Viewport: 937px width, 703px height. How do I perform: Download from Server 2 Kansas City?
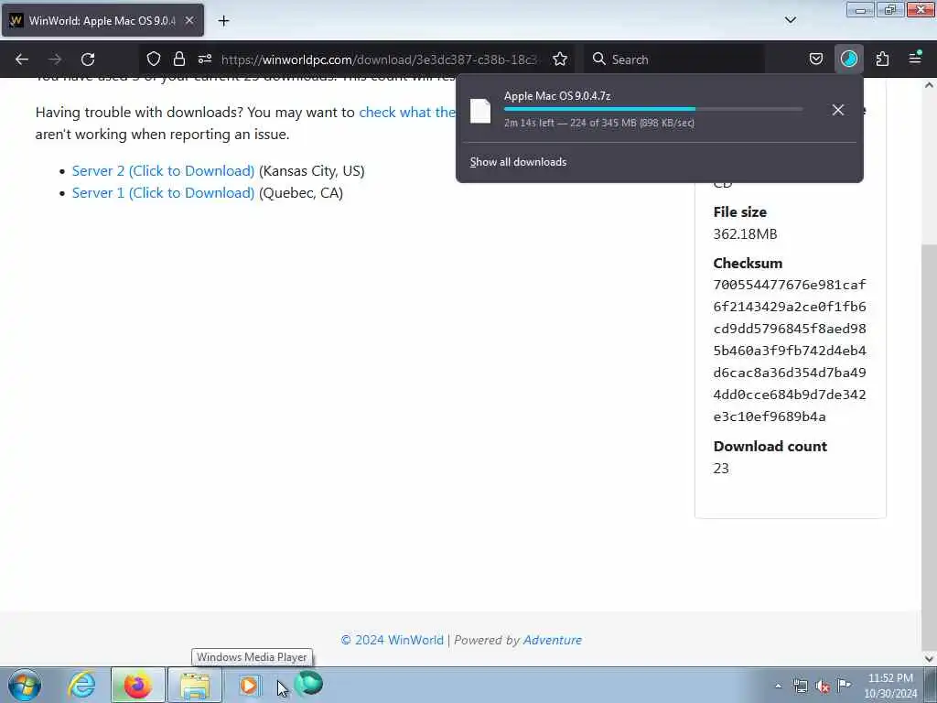click(x=163, y=171)
